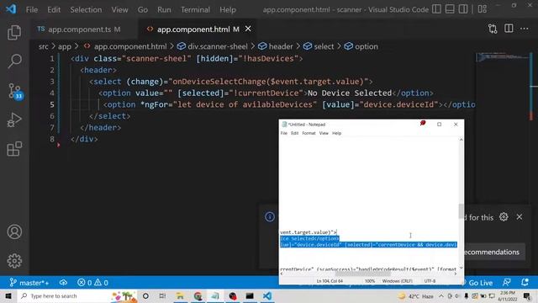Image resolution: width=538 pixels, height=303 pixels.
Task: Switch to VS Code taskbar icon
Action: coord(267,295)
